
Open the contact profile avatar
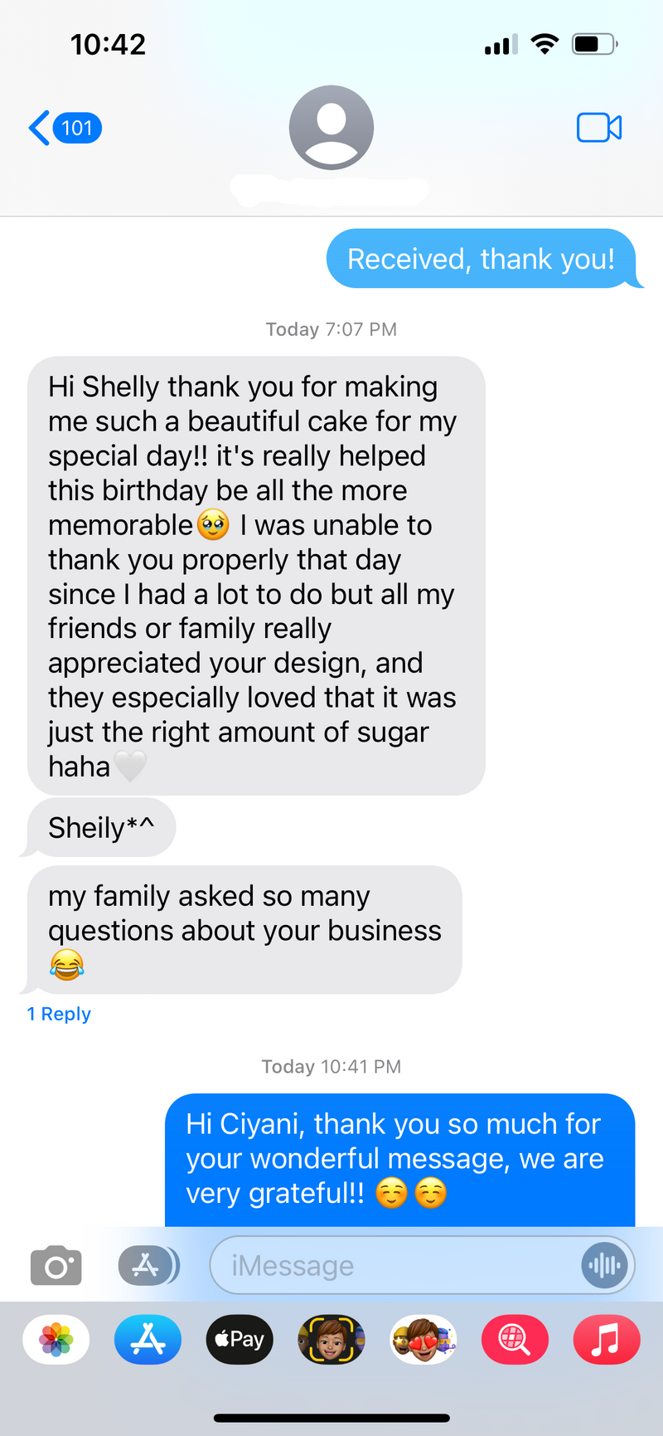coord(331,128)
